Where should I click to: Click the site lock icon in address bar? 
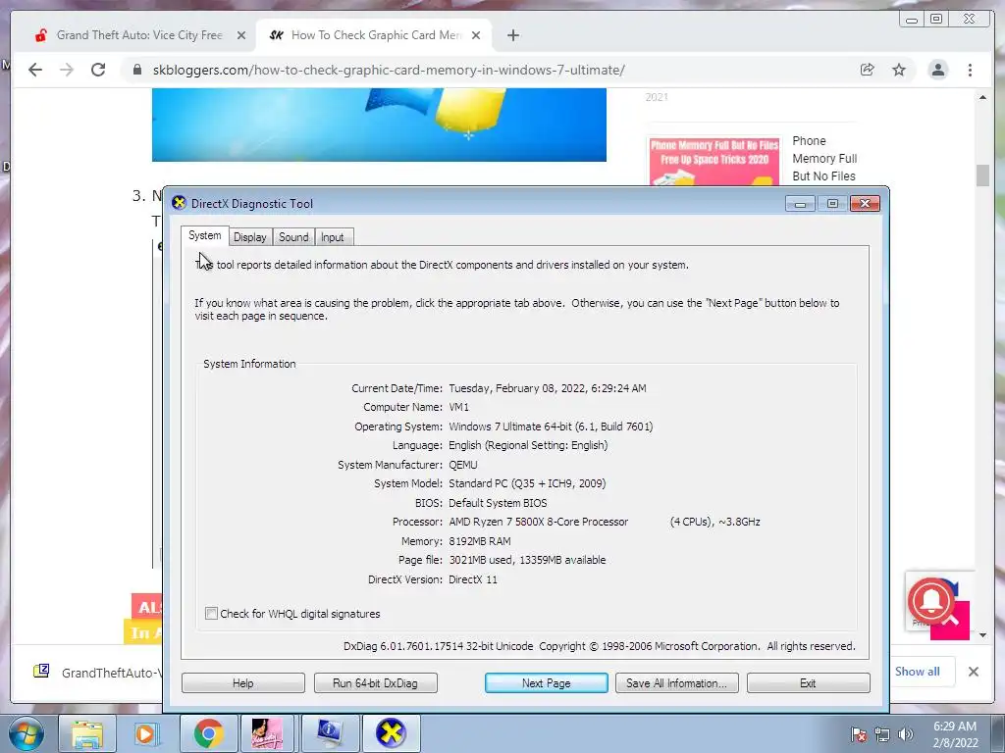point(136,70)
